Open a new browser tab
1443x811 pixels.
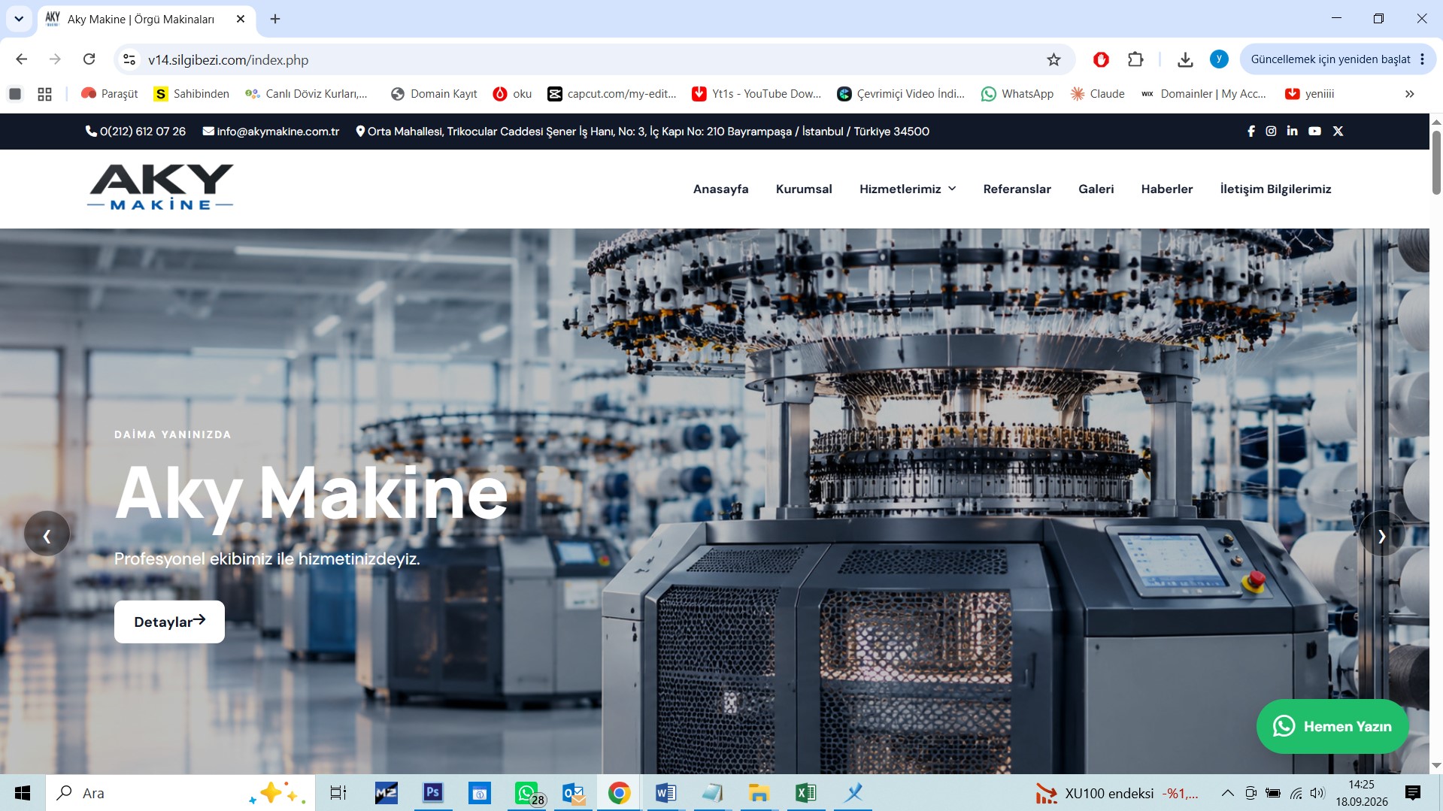(275, 19)
